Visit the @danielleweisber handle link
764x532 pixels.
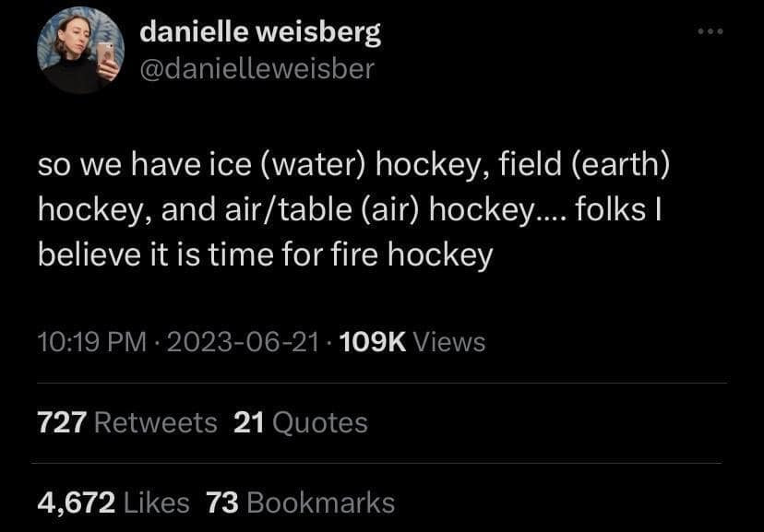257,68
